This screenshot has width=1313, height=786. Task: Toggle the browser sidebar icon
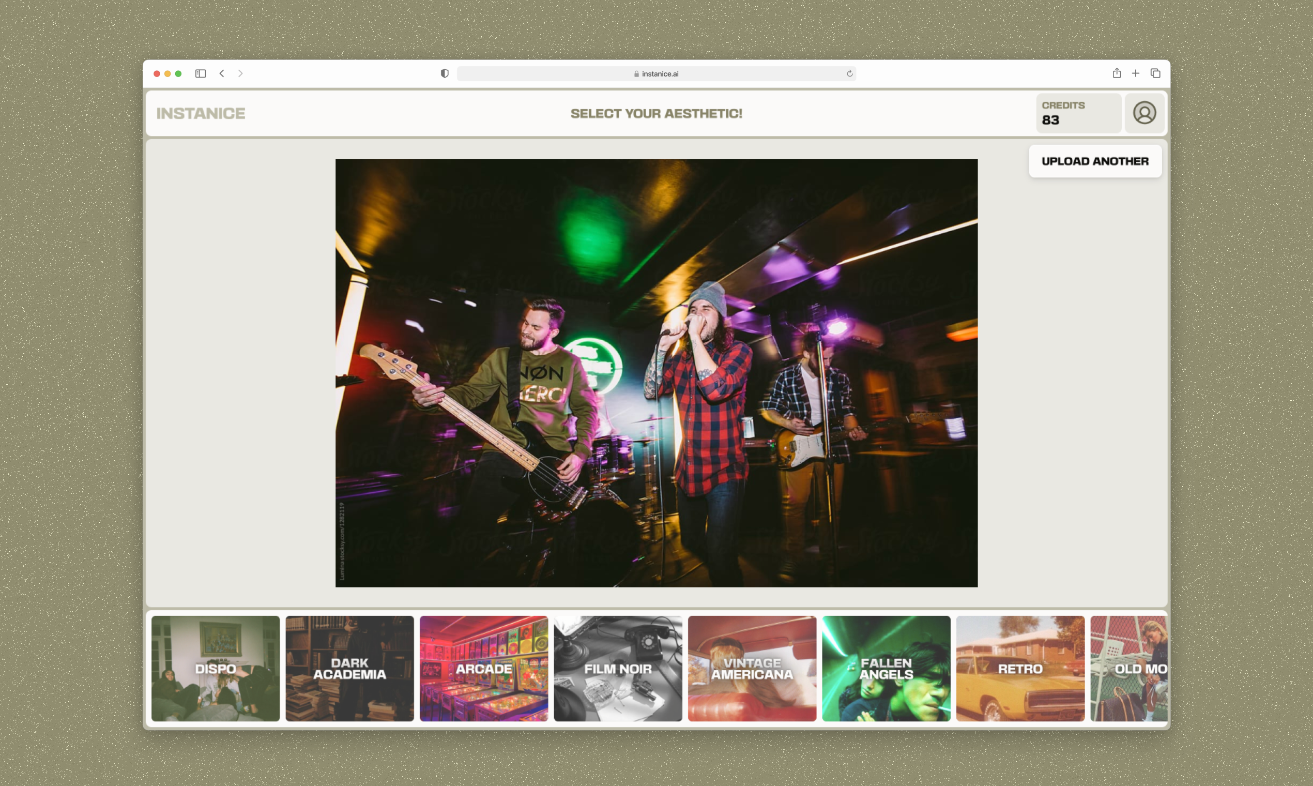point(200,73)
